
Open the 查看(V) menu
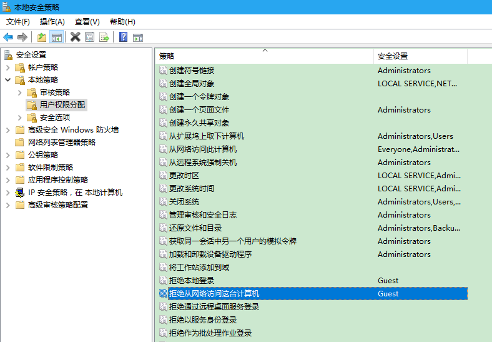point(87,22)
